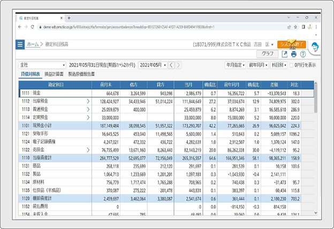This screenshot has height=229, width=334.
Task: Open the 年月指定 dropdown
Action: tap(235, 65)
